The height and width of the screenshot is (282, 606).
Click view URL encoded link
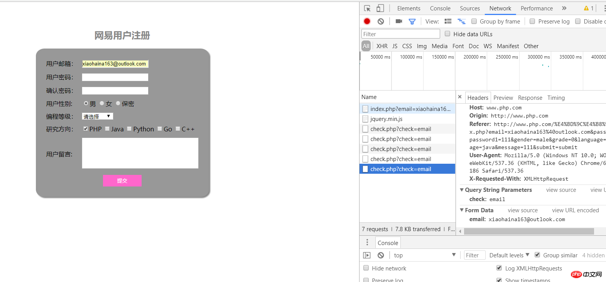pyautogui.click(x=575, y=210)
